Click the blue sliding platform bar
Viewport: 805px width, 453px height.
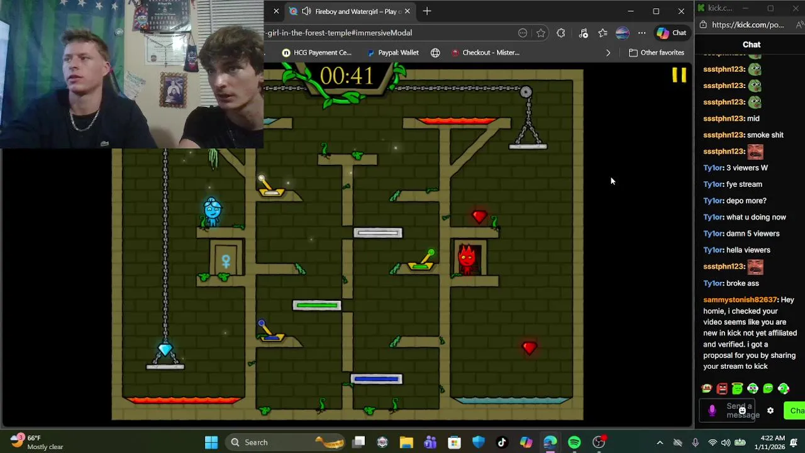(376, 379)
